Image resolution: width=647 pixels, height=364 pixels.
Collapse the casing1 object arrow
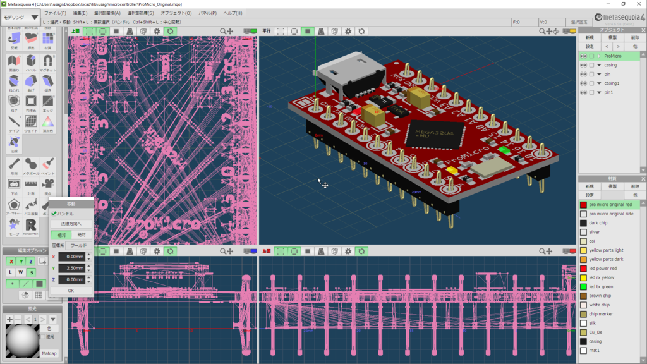coord(599,83)
